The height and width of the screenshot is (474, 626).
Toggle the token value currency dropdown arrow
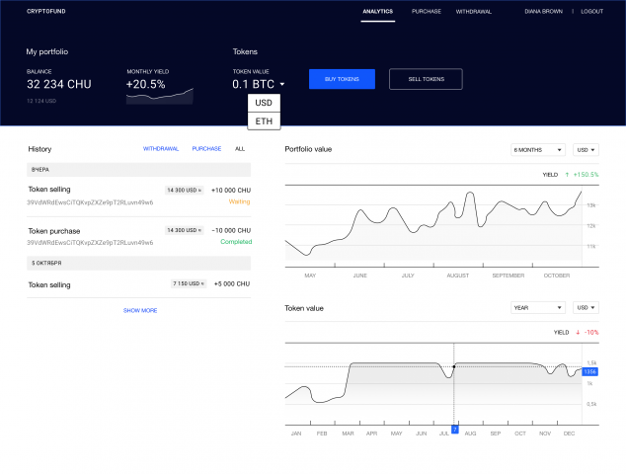(x=282, y=84)
